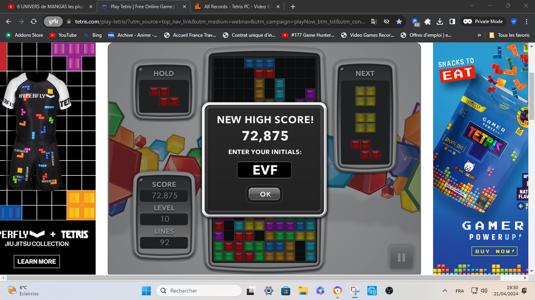
Task: Toggle Private Mode in browser toolbar
Action: pyautogui.click(x=483, y=21)
